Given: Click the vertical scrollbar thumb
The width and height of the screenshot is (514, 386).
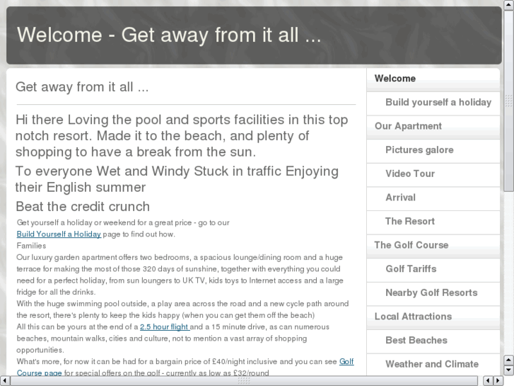Looking at the screenshot, I should (x=508, y=100).
